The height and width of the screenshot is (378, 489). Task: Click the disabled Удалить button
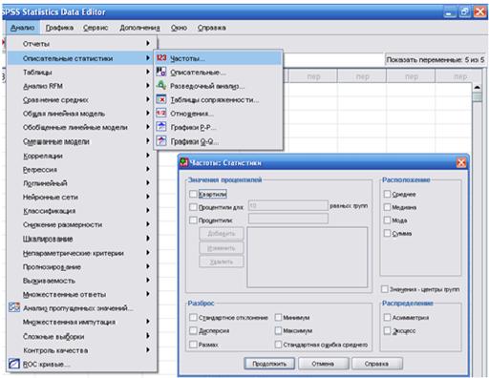coord(222,262)
